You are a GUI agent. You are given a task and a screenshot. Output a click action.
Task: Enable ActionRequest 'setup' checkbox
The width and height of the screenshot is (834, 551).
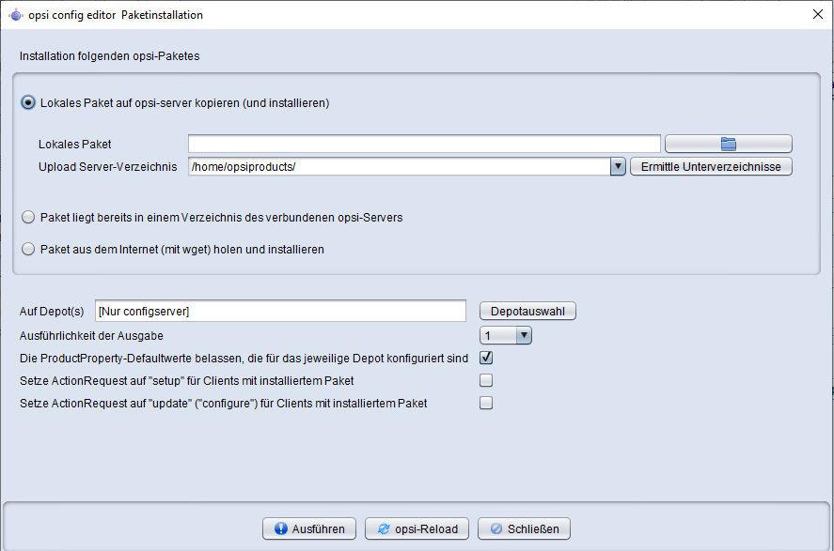486,380
